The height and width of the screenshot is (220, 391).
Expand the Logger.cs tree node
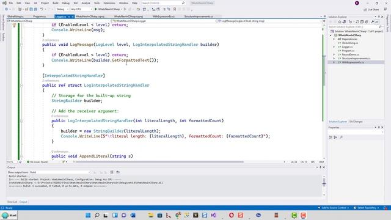click(x=334, y=47)
